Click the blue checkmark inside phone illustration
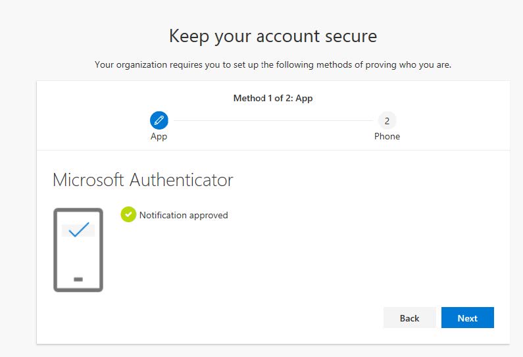This screenshot has height=357, width=523. click(x=79, y=229)
